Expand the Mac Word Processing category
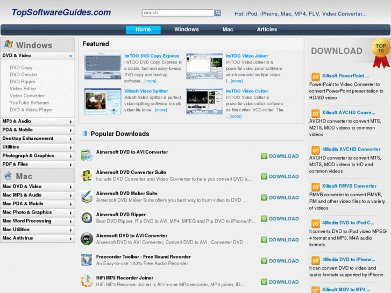Screen dimensions: 391x293 38,221
